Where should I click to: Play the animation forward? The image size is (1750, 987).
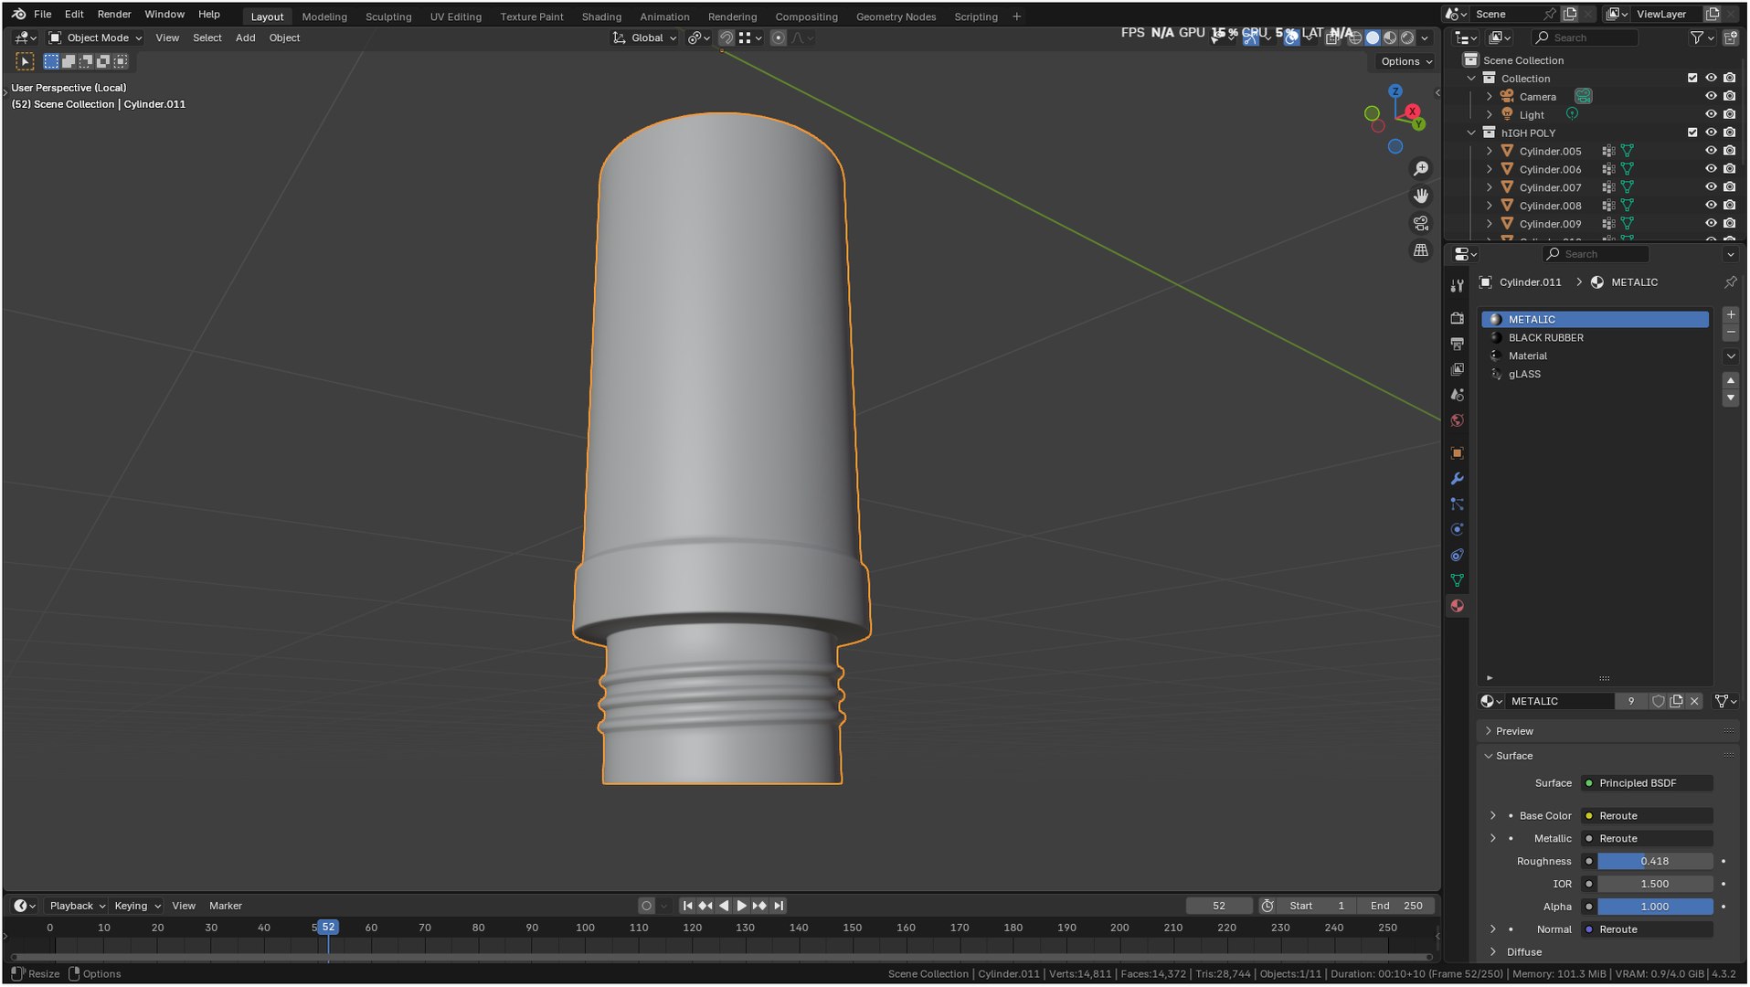tap(741, 907)
